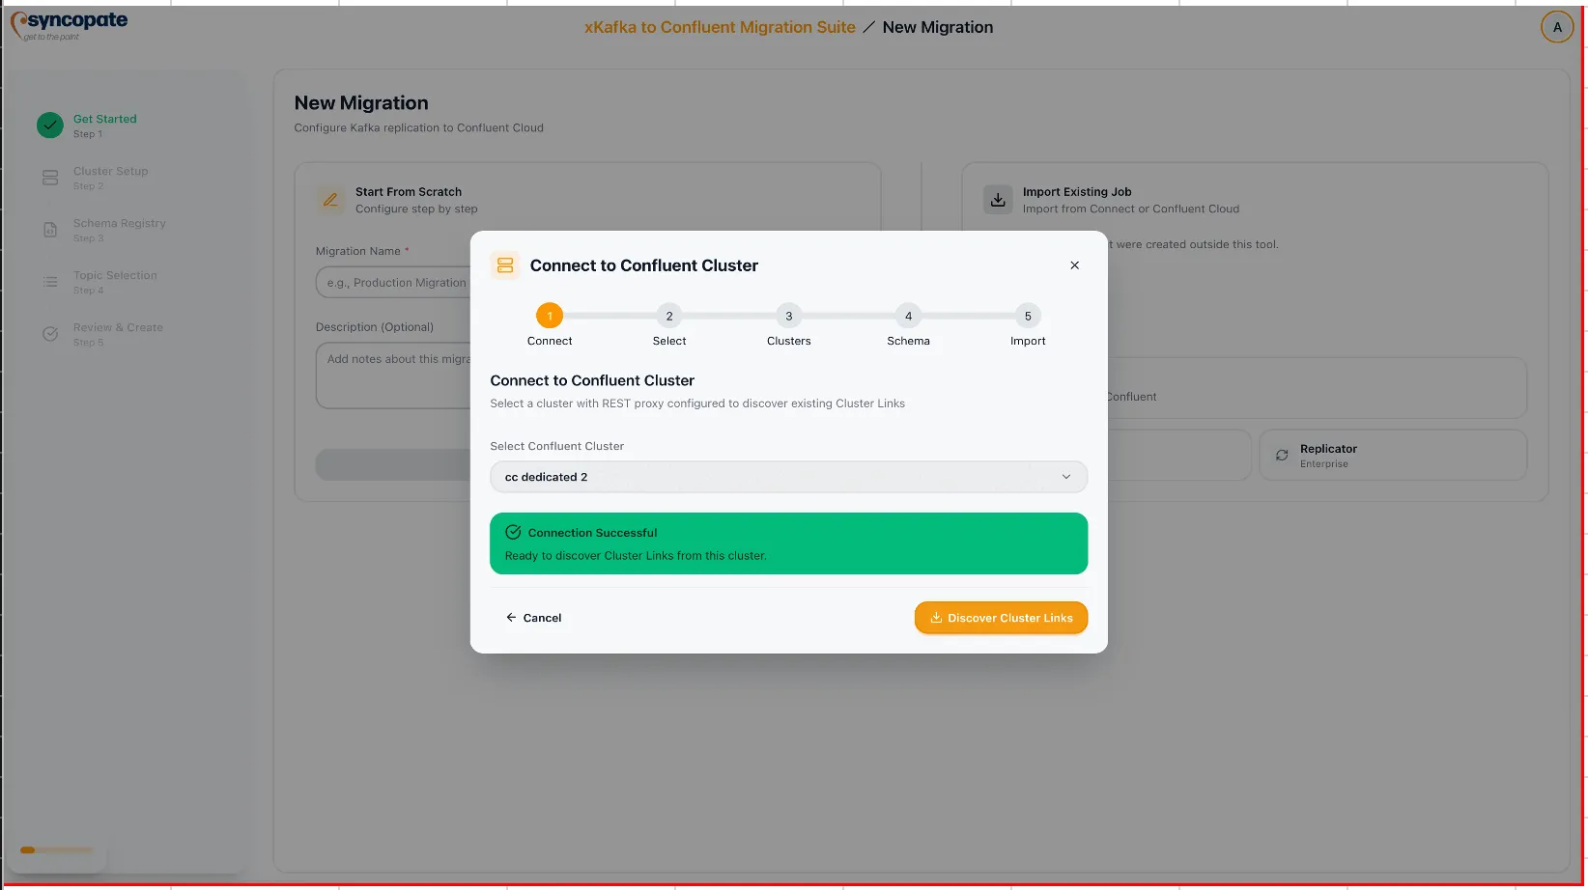The height and width of the screenshot is (890, 1588).
Task: Open the Select Confluent Cluster dropdown
Action: point(788,476)
